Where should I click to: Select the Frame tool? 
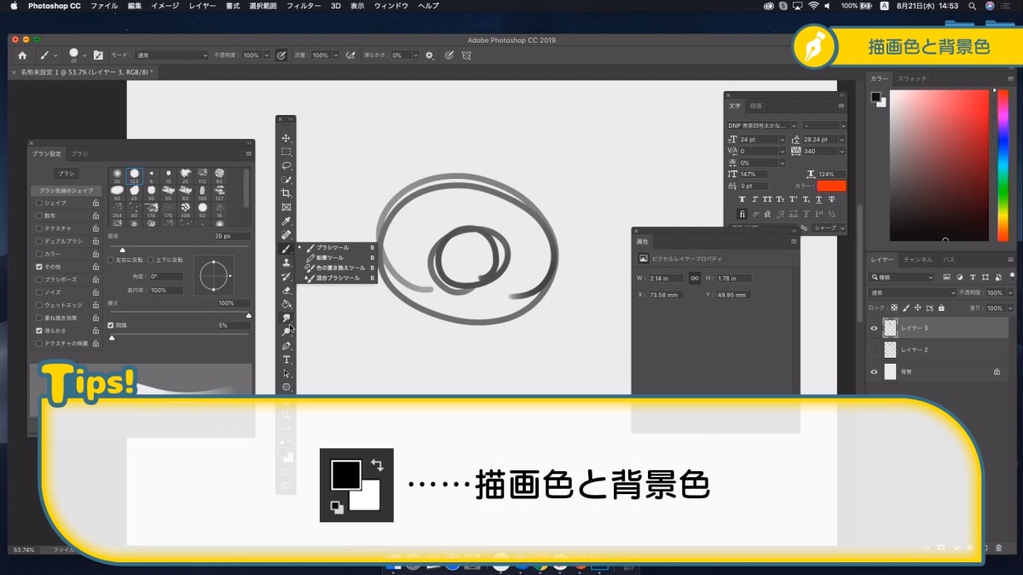click(286, 207)
